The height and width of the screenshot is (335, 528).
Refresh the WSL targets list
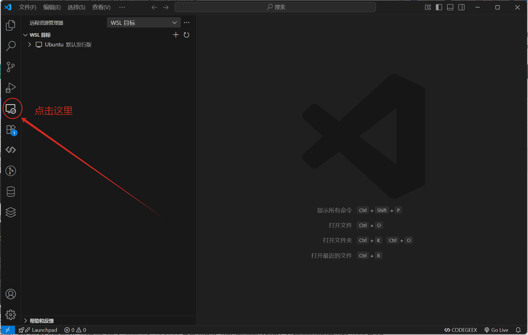pyautogui.click(x=186, y=35)
